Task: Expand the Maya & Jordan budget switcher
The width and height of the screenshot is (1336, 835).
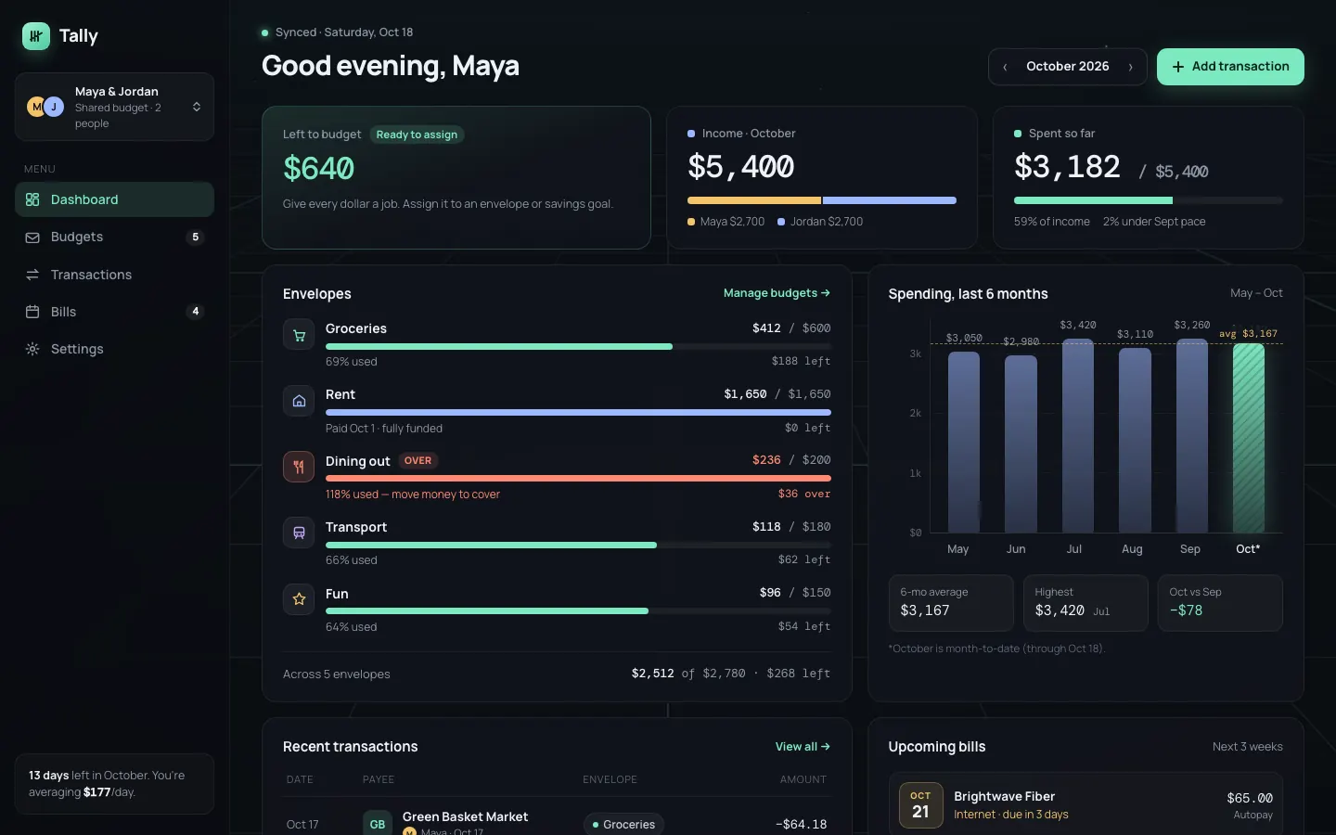Action: click(x=114, y=107)
